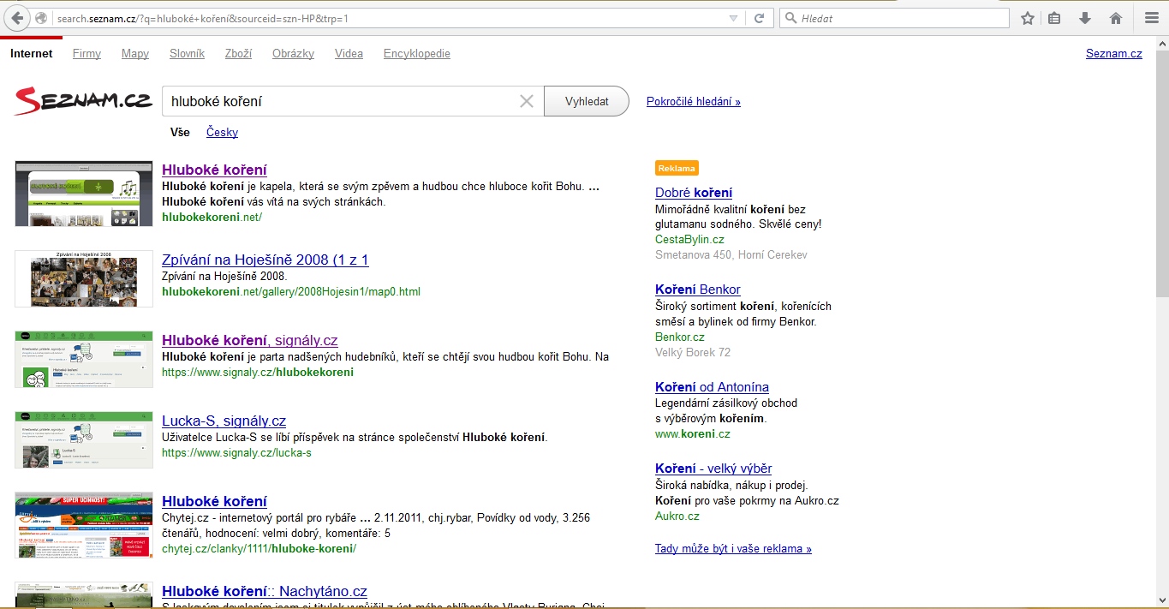Open Koření - velký výběr ad
The image size is (1169, 609).
point(713,469)
